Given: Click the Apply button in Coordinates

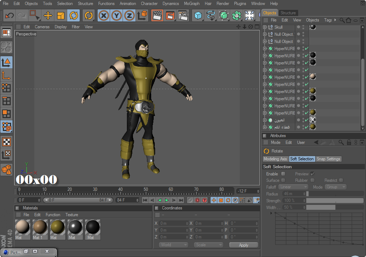Looking at the screenshot, I should coord(243,245).
